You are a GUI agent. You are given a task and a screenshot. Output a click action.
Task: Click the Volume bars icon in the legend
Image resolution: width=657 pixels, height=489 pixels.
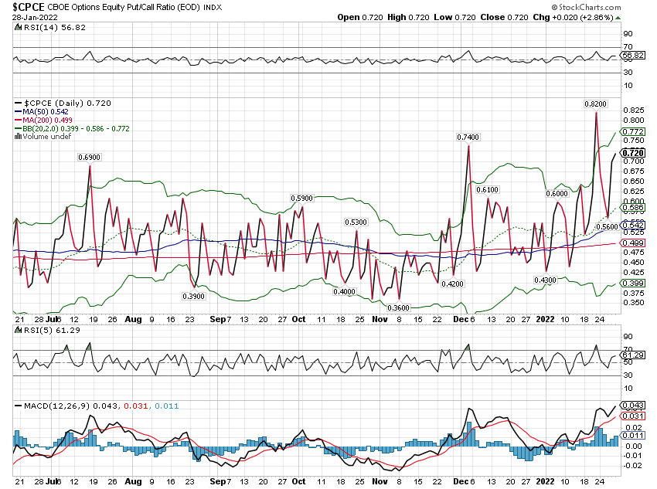click(18, 137)
